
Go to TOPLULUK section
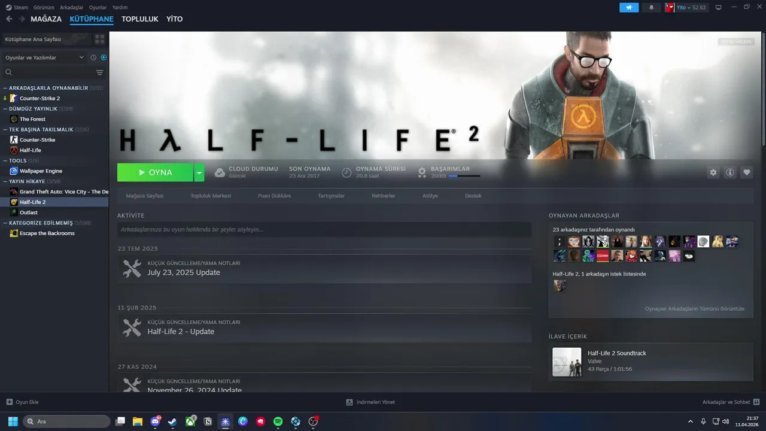(140, 19)
